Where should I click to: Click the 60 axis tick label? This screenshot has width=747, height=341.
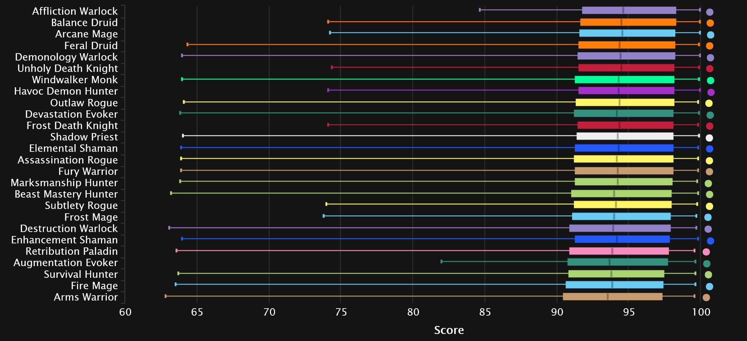point(125,312)
